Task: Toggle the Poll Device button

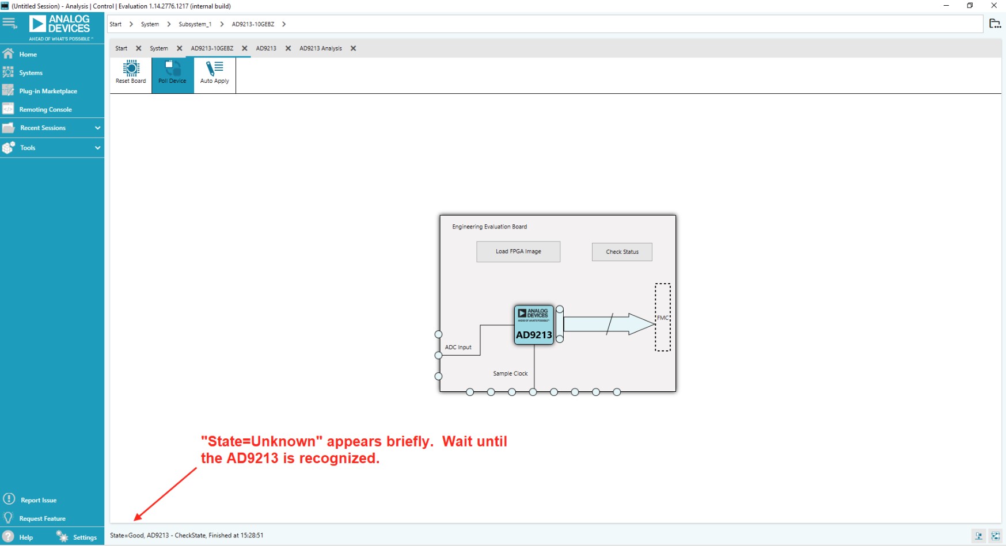Action: click(172, 73)
